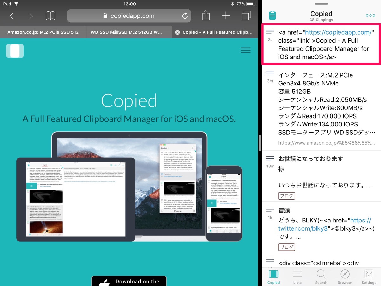The image size is (381, 286).
Task: Tap text-type icon of the 2s clipping
Action: tap(270, 31)
